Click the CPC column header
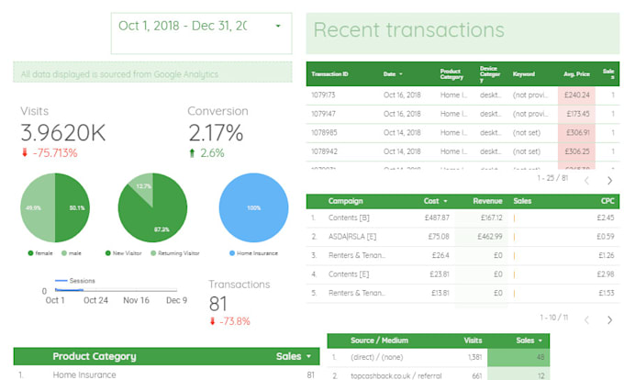The height and width of the screenshot is (380, 624). click(607, 201)
